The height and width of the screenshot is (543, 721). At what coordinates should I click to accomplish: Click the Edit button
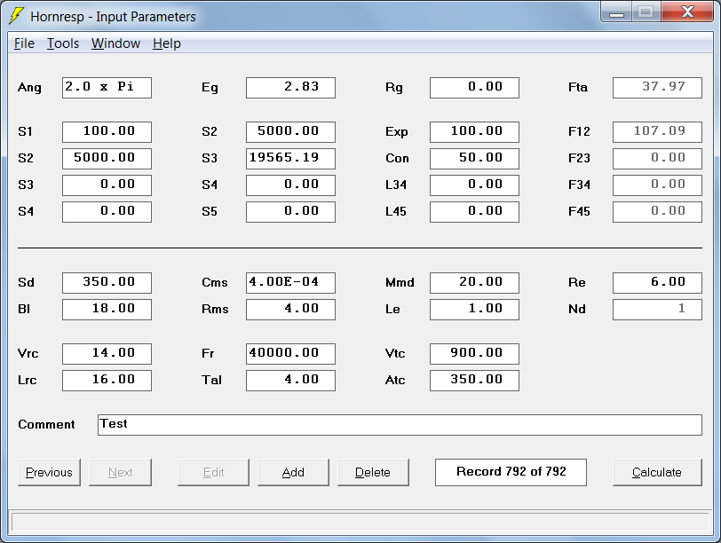[x=213, y=472]
